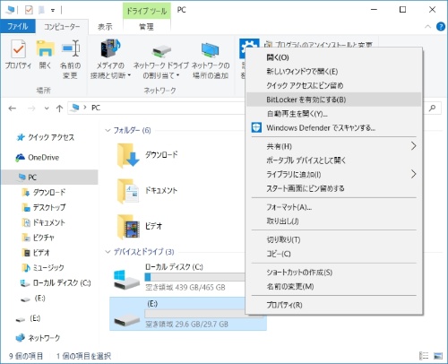Click the ローカル ディスク (C:) drive icon
This screenshot has width=448, height=364.
coord(126,280)
